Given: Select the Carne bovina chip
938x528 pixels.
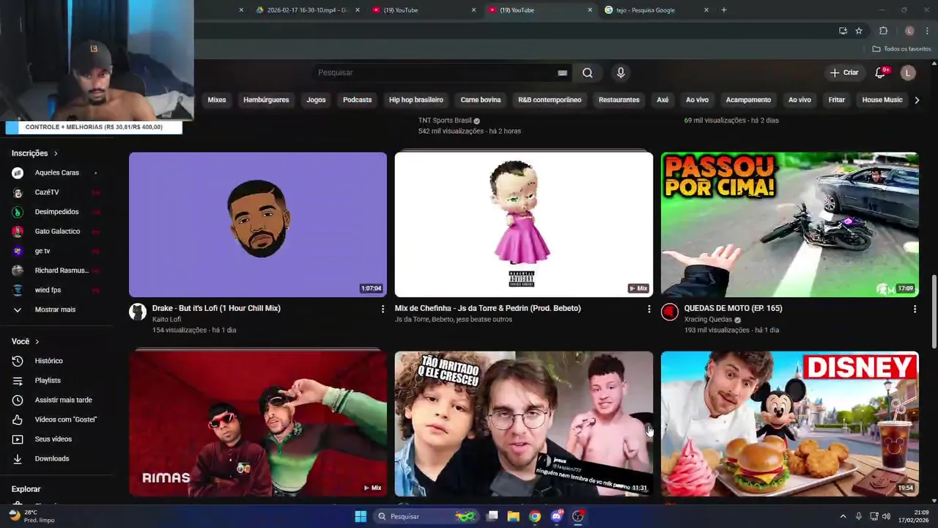Looking at the screenshot, I should 481,100.
